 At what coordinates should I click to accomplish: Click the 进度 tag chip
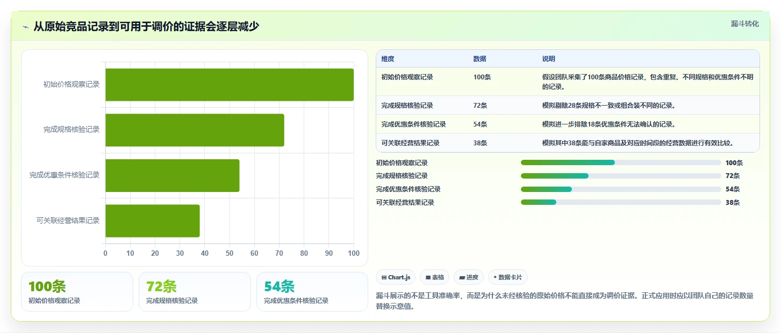(469, 277)
